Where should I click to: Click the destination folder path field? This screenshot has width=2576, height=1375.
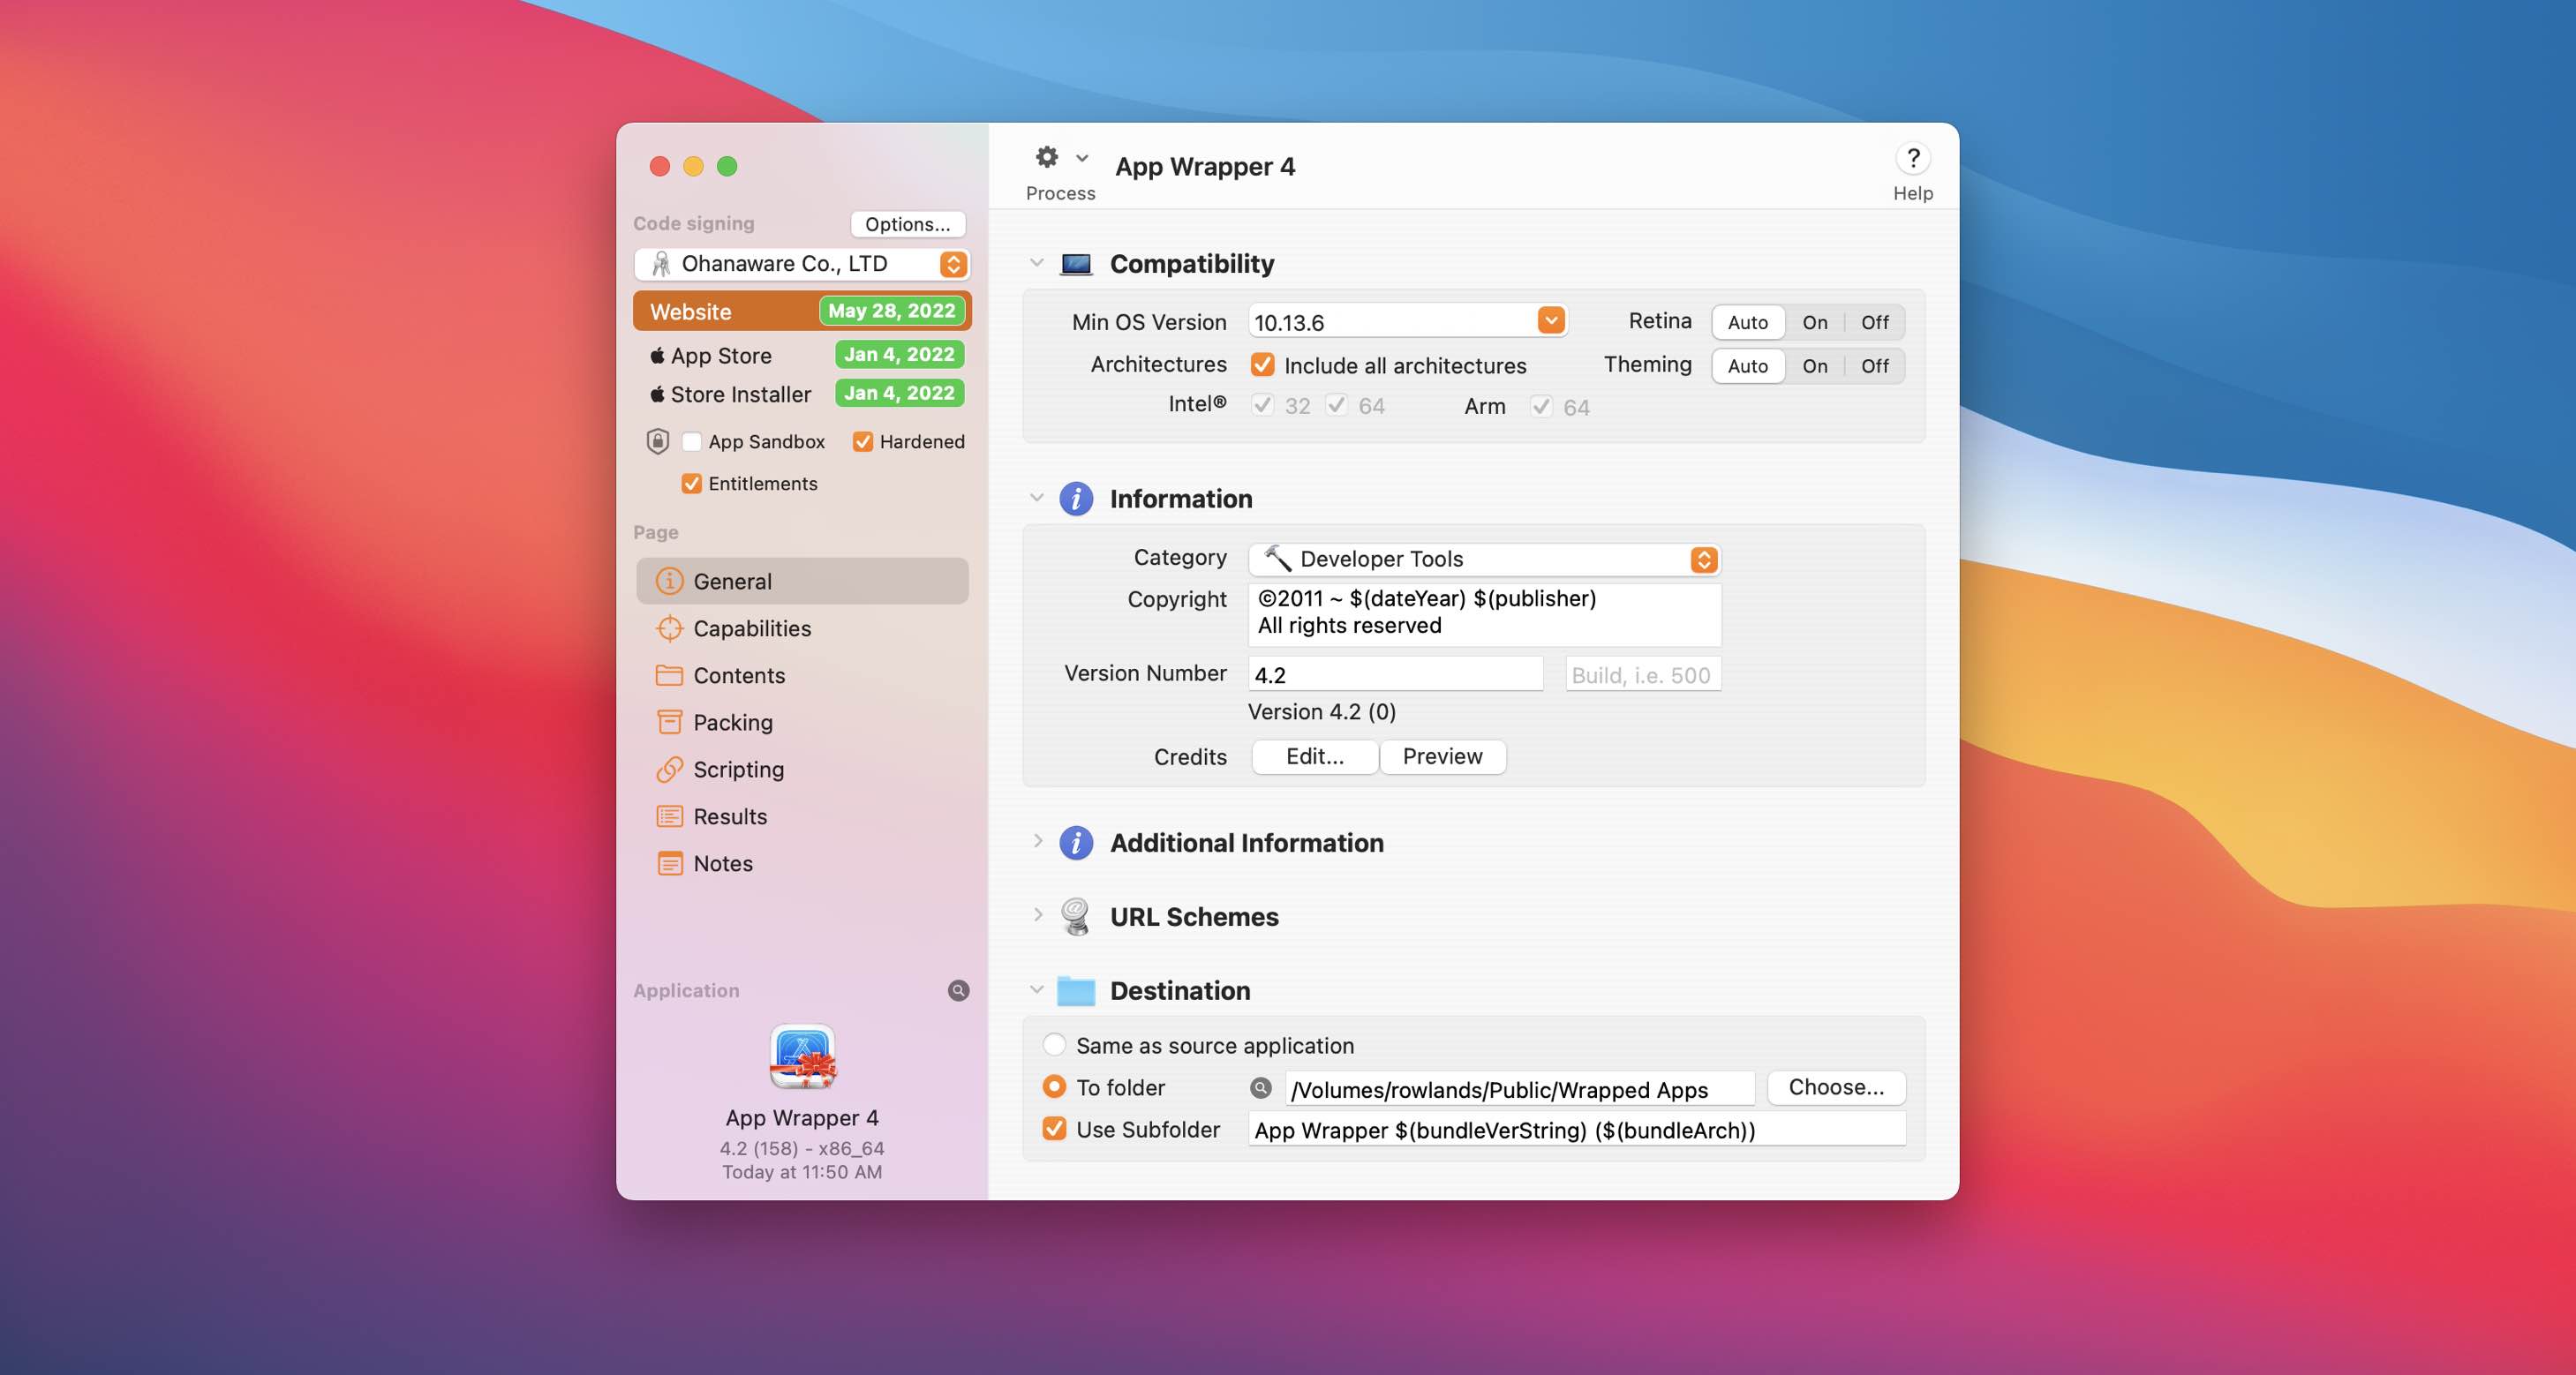coord(1519,1089)
